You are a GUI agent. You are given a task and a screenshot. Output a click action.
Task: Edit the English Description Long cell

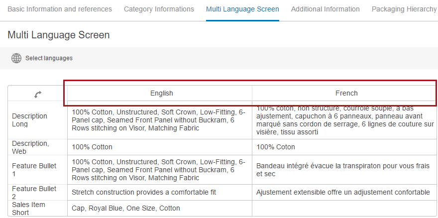click(160, 120)
